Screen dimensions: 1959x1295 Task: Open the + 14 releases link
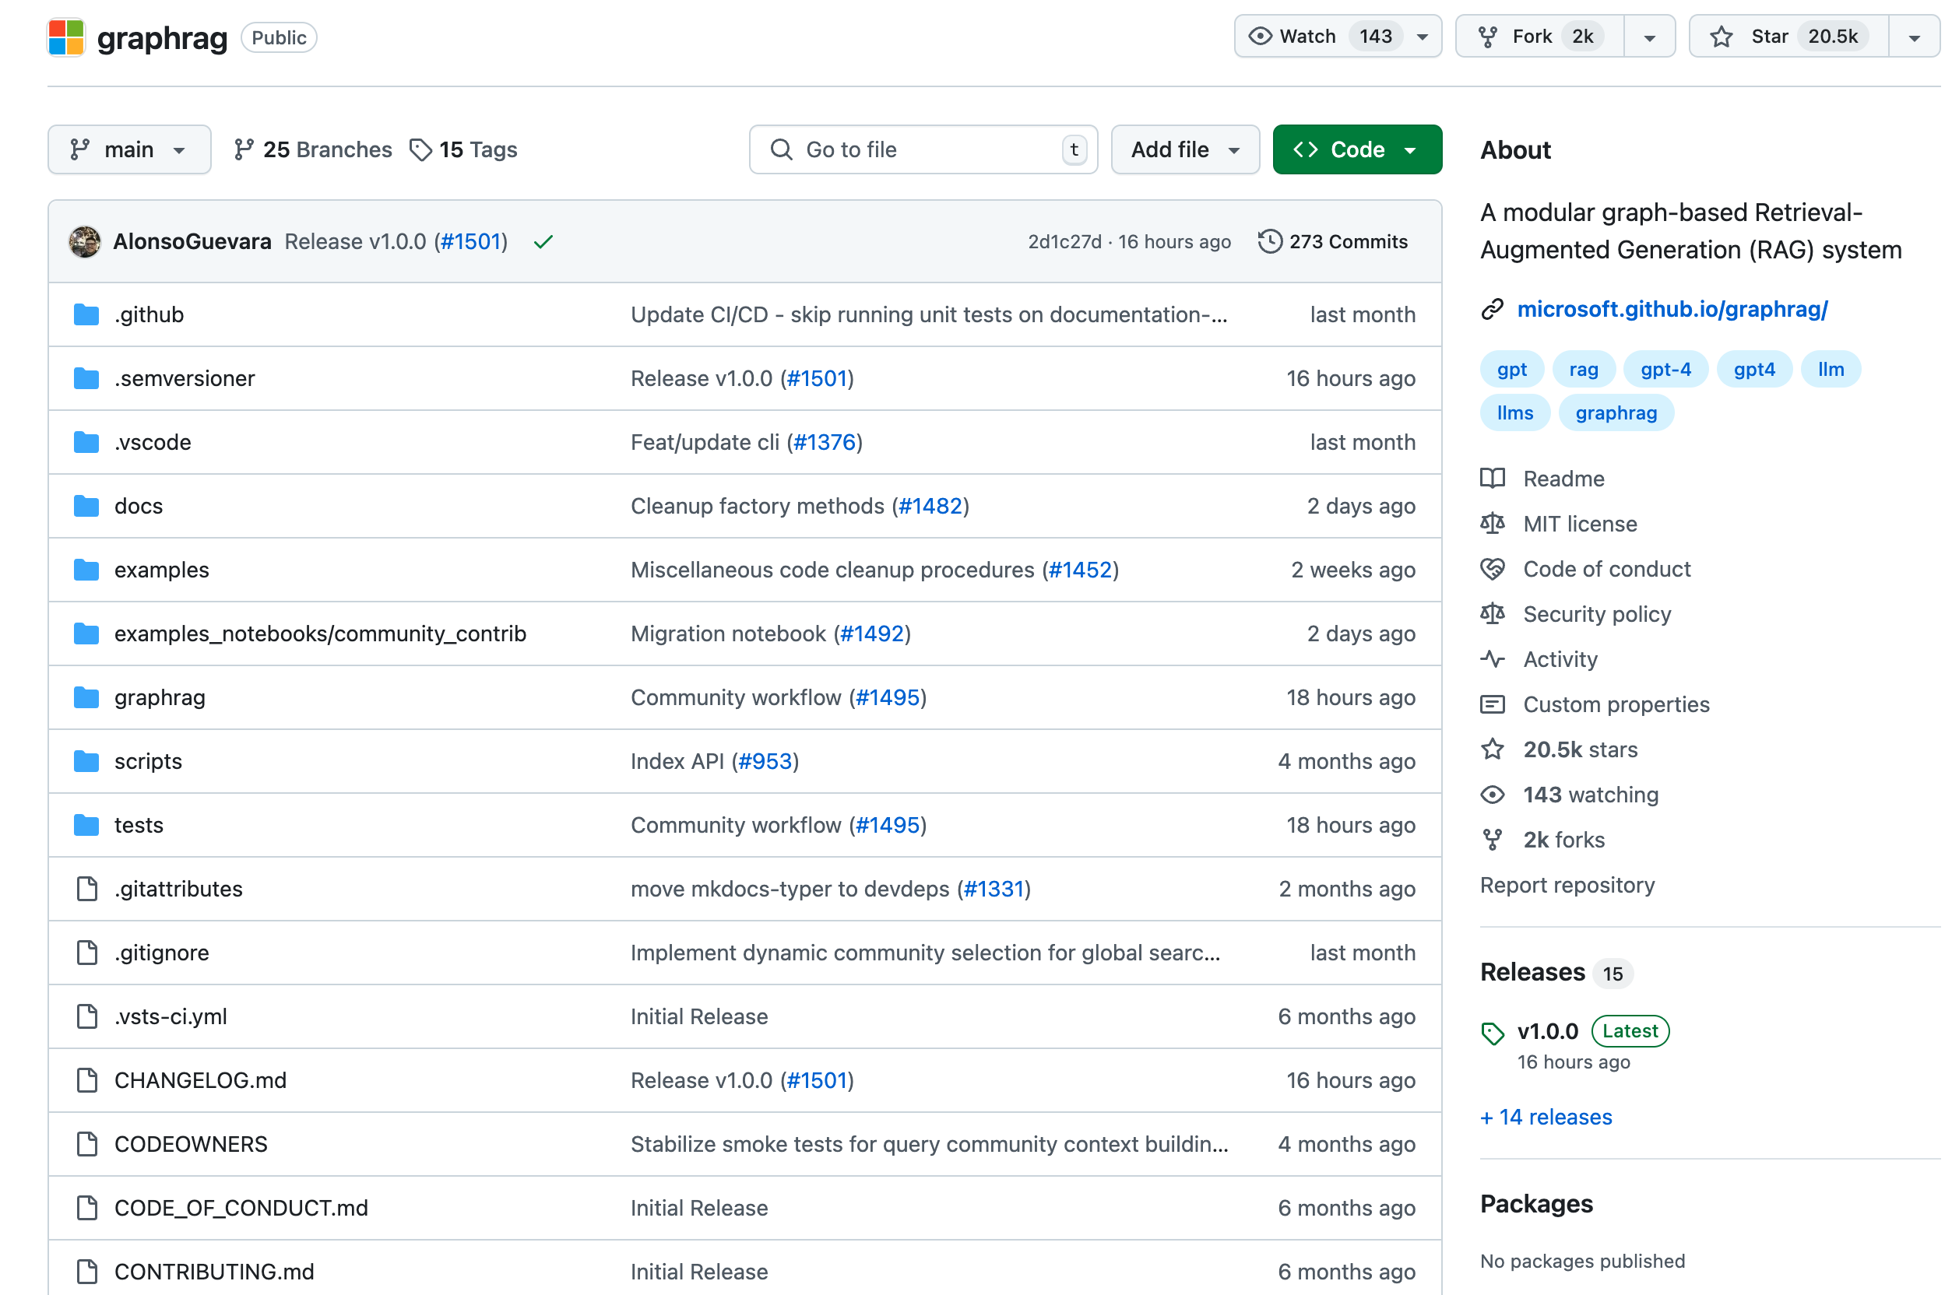coord(1546,1117)
